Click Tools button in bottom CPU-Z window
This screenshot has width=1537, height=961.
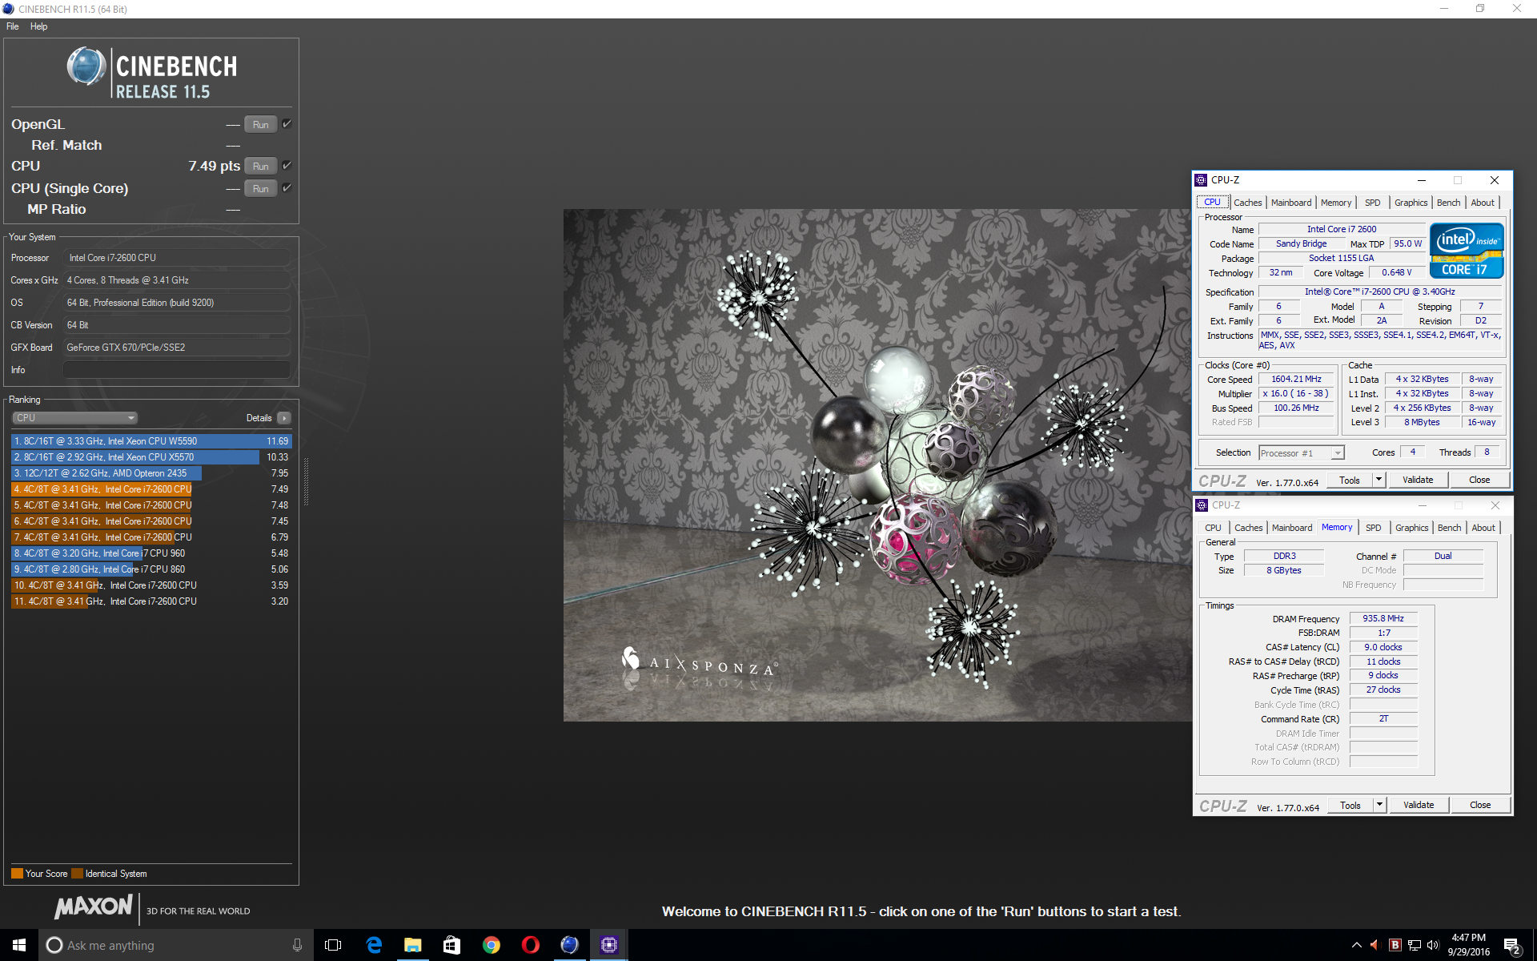pyautogui.click(x=1350, y=805)
